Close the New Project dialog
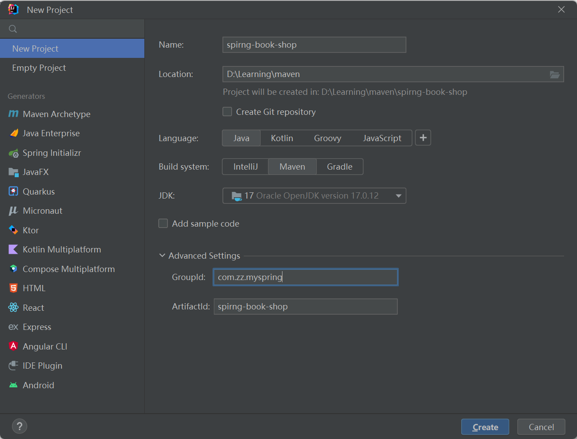 [x=561, y=9]
